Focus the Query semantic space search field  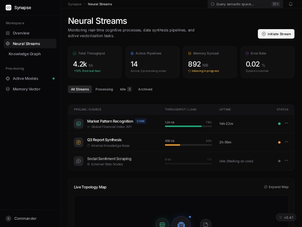(242, 4)
